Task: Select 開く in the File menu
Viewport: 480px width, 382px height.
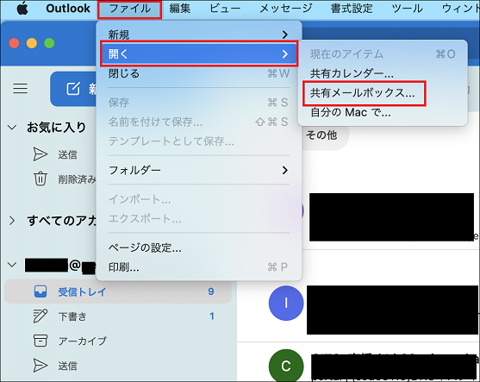Action: click(199, 54)
